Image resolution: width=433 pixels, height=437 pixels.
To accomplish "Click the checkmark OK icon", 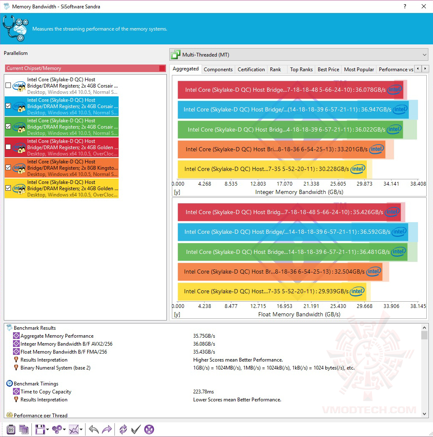I will click(x=136, y=429).
